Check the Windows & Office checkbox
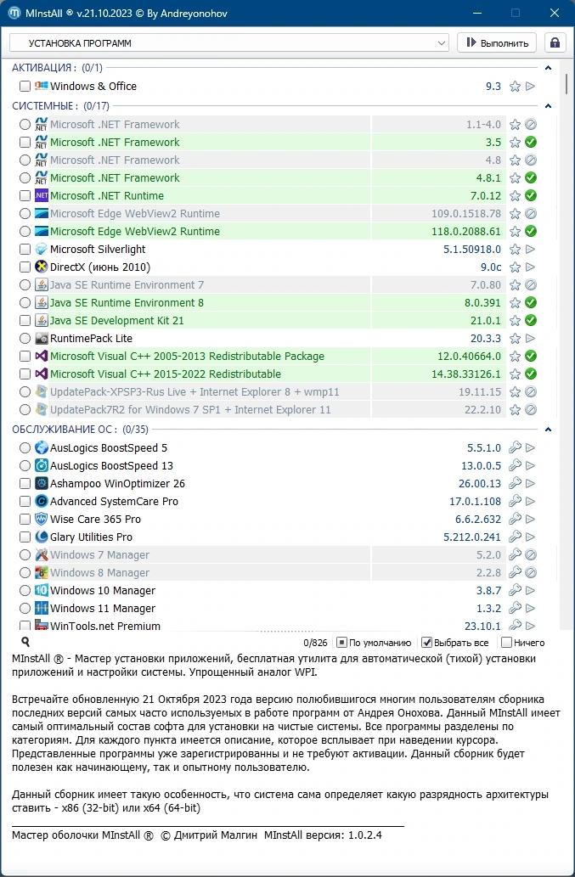575x877 pixels. click(25, 86)
